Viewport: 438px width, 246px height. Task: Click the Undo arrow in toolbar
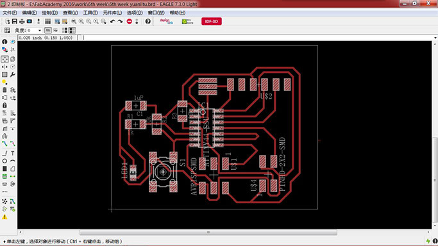point(113,22)
